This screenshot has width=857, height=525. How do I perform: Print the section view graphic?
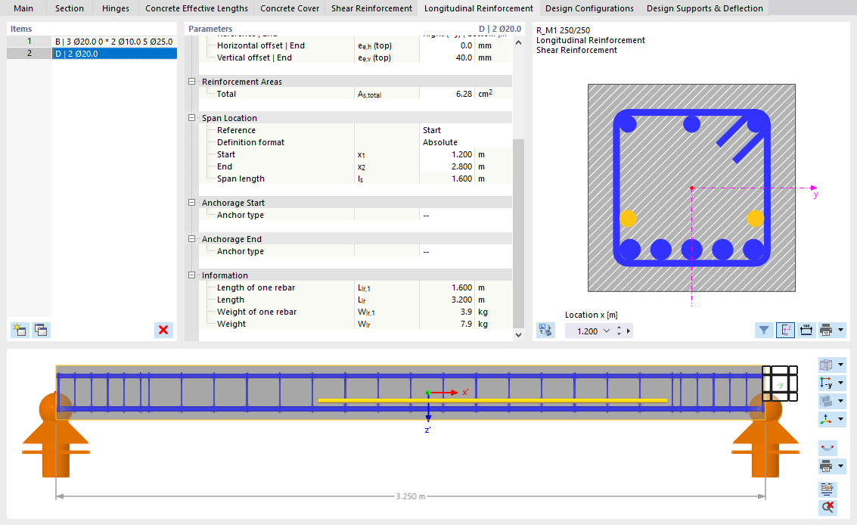click(x=827, y=330)
